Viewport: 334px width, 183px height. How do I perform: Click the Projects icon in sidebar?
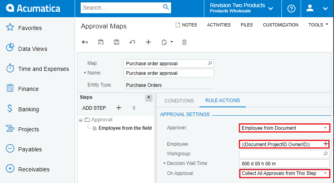point(10,129)
